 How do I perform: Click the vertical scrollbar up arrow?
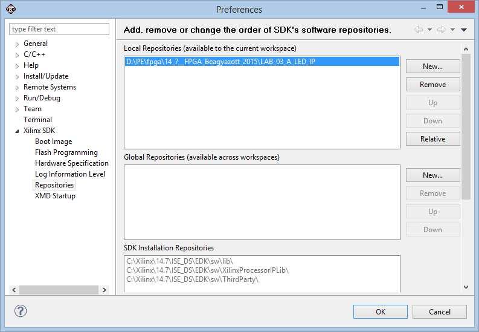click(x=466, y=49)
